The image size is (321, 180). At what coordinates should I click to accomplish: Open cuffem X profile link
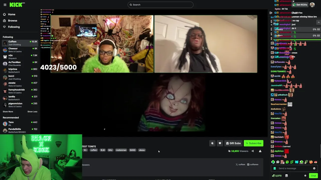click(x=240, y=164)
